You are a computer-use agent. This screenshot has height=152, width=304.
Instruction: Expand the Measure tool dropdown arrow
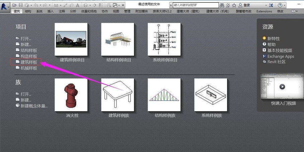point(61,5)
